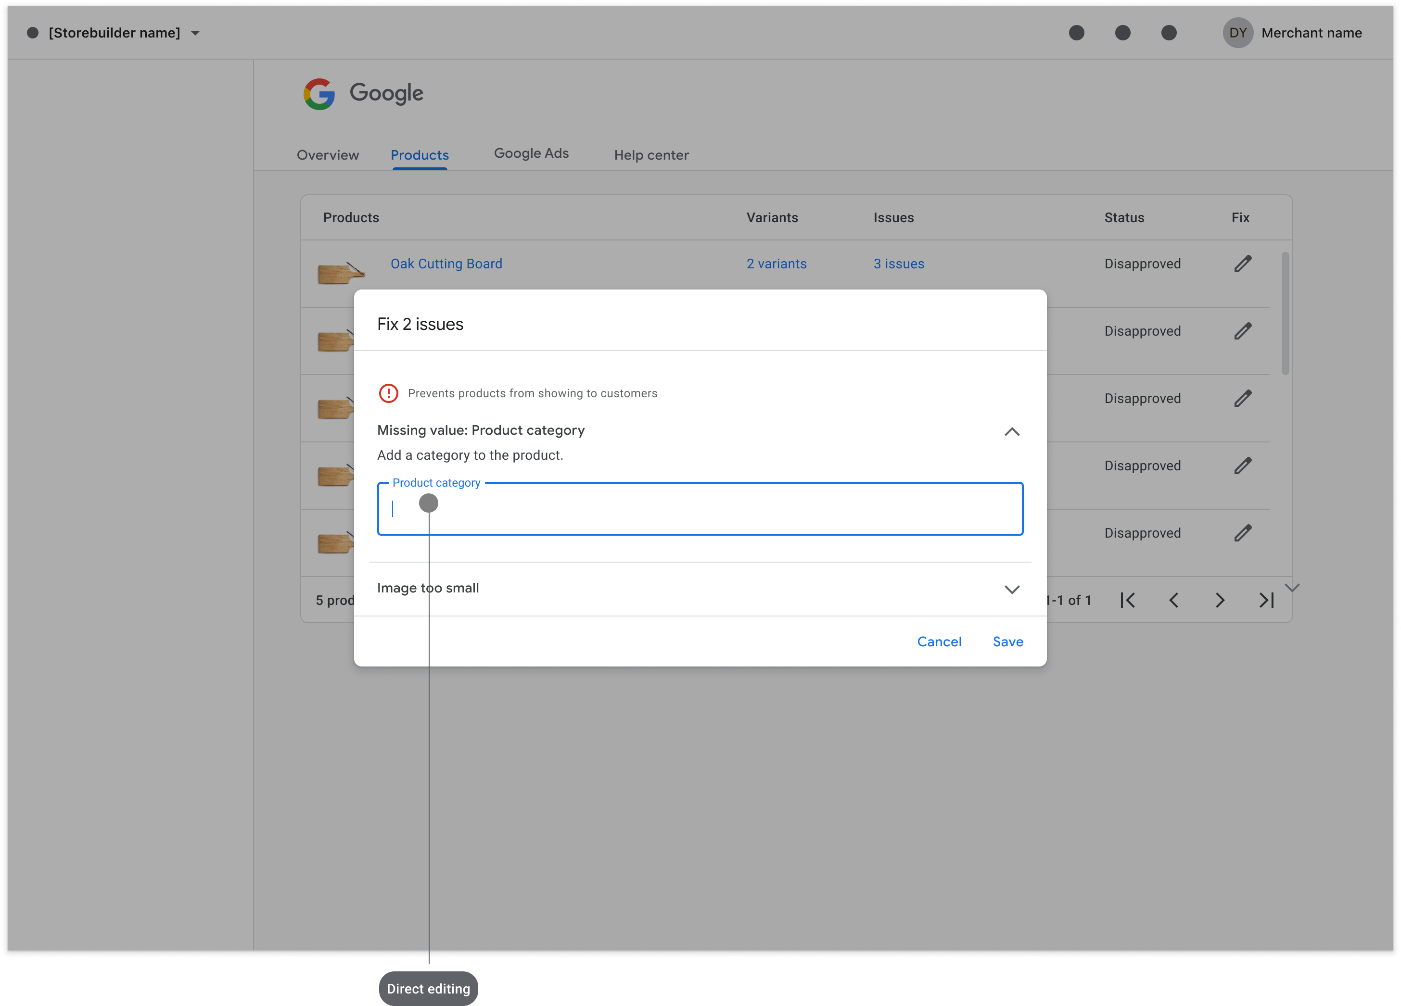
Task: Save the issue fixes
Action: [x=1007, y=641]
